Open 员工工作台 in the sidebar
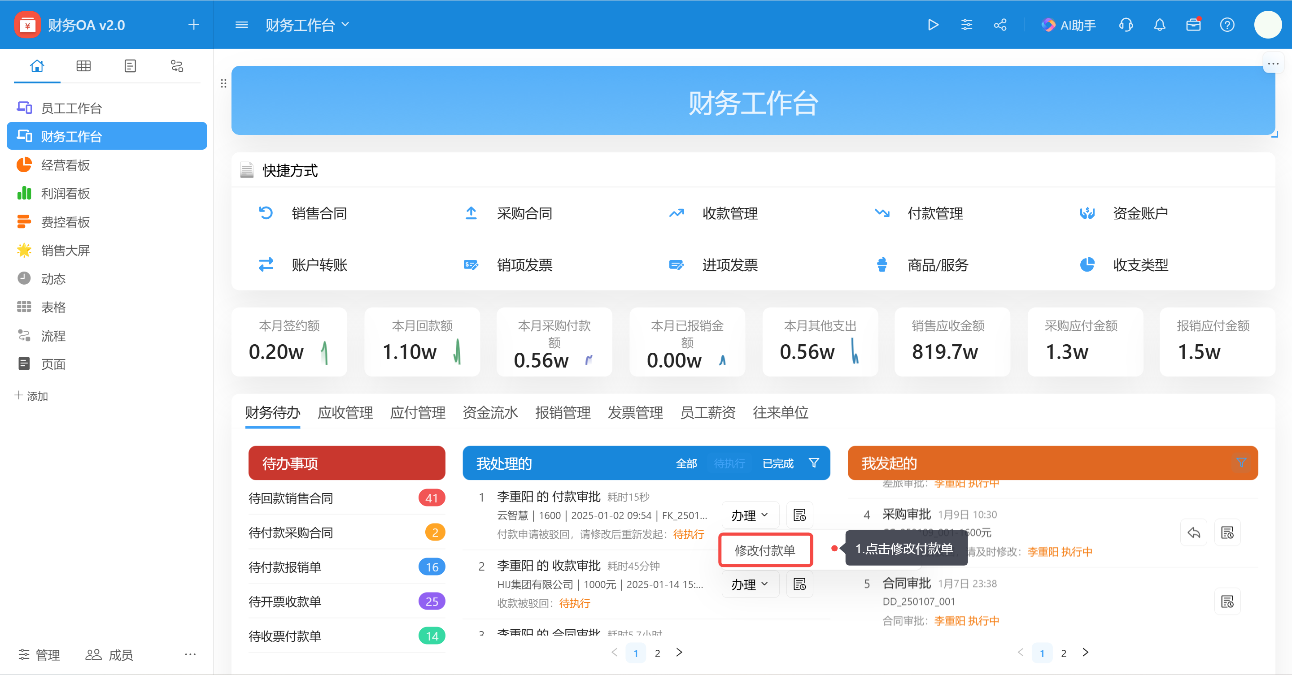Viewport: 1292px width, 675px height. (x=107, y=108)
